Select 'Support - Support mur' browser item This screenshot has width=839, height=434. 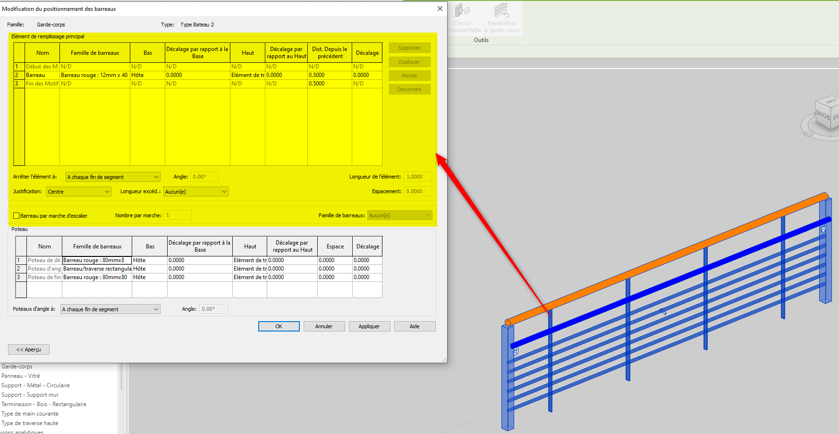30,395
